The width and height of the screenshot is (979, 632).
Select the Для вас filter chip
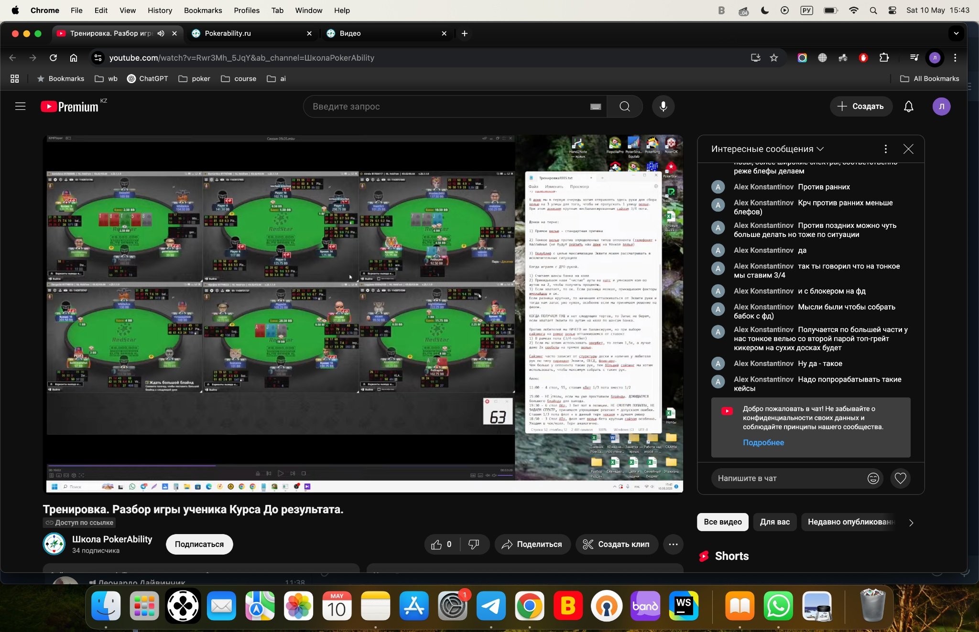click(774, 522)
